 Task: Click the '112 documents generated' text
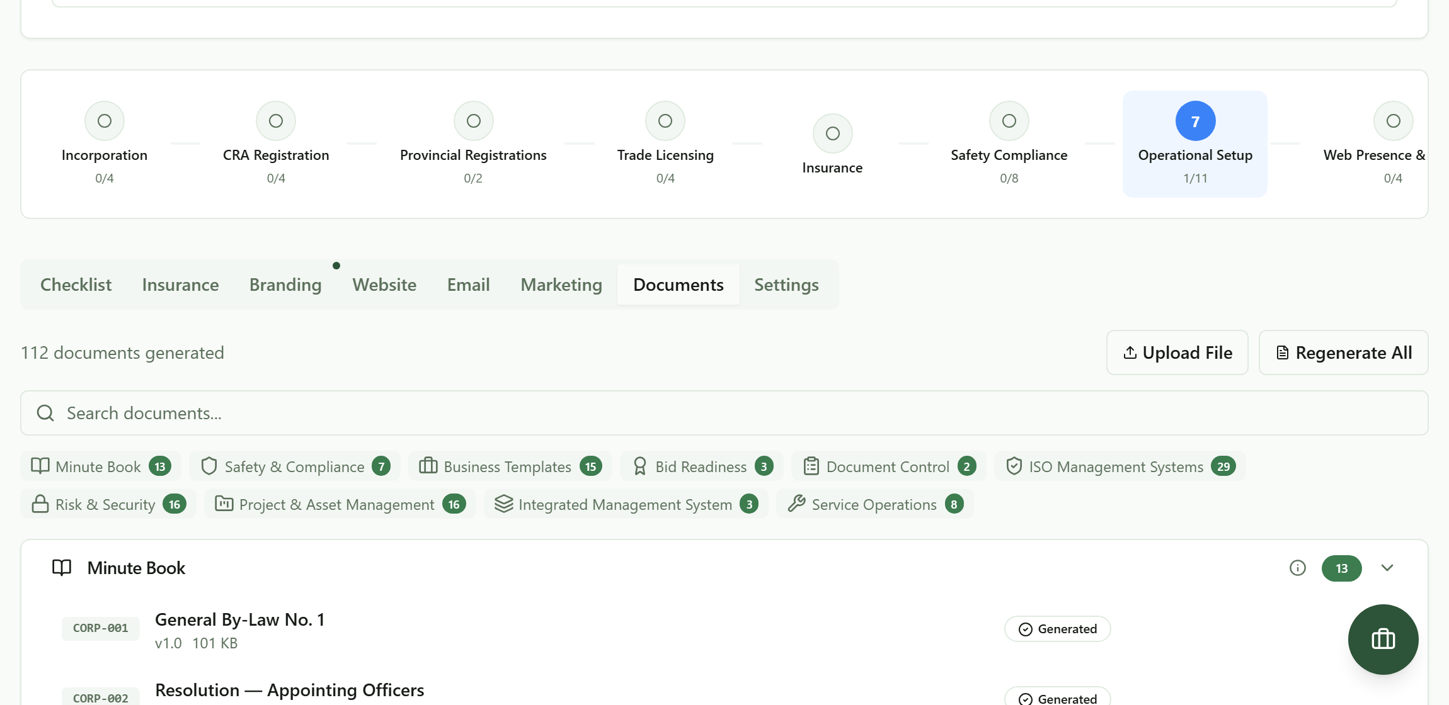click(x=123, y=352)
